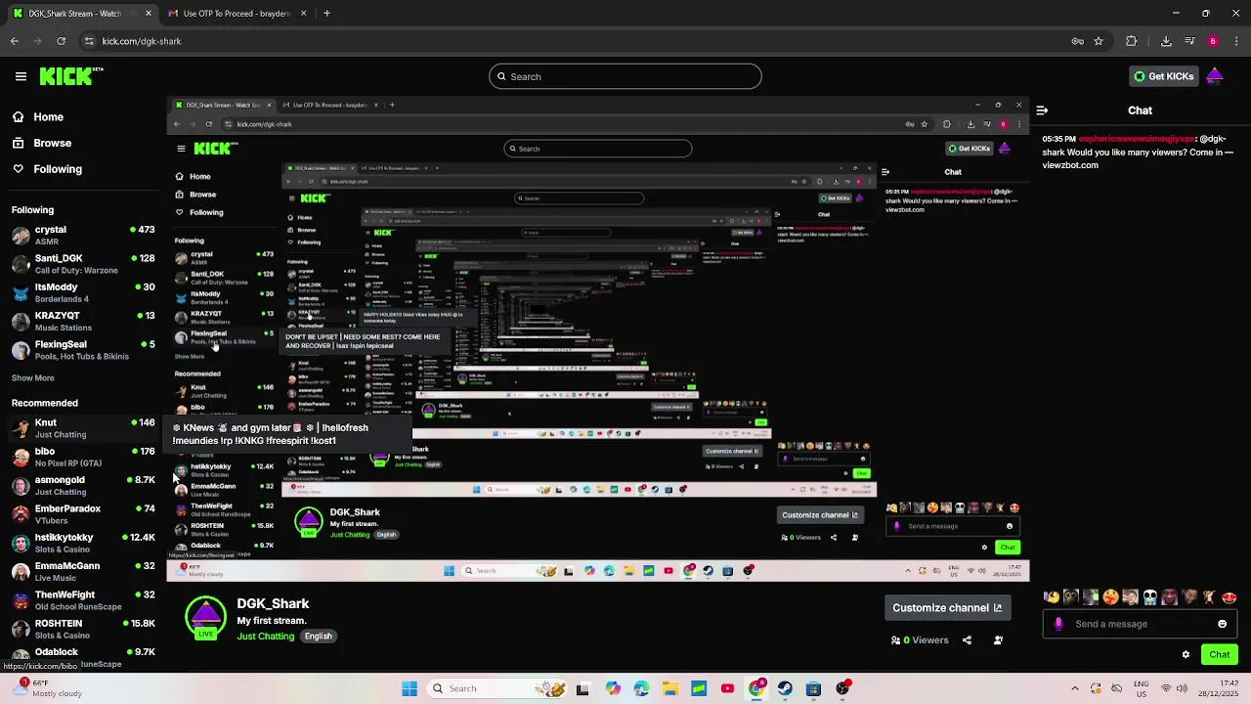Open a new browser tab
The width and height of the screenshot is (1251, 704).
(326, 14)
